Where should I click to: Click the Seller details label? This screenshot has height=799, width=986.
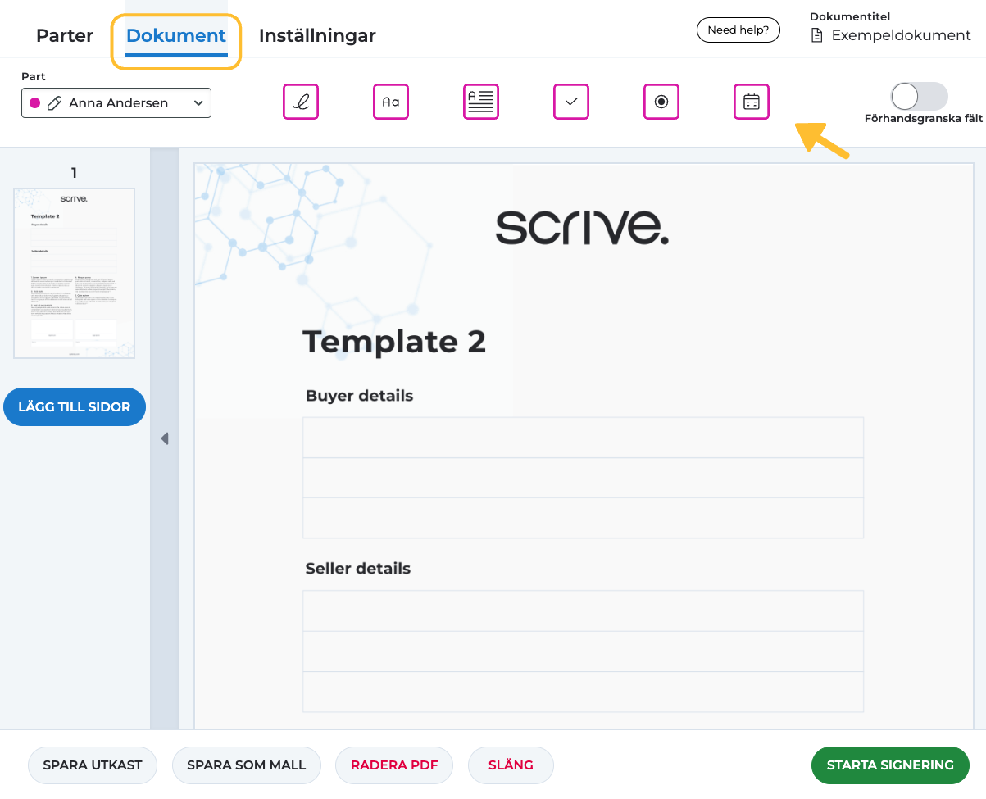[x=358, y=569]
